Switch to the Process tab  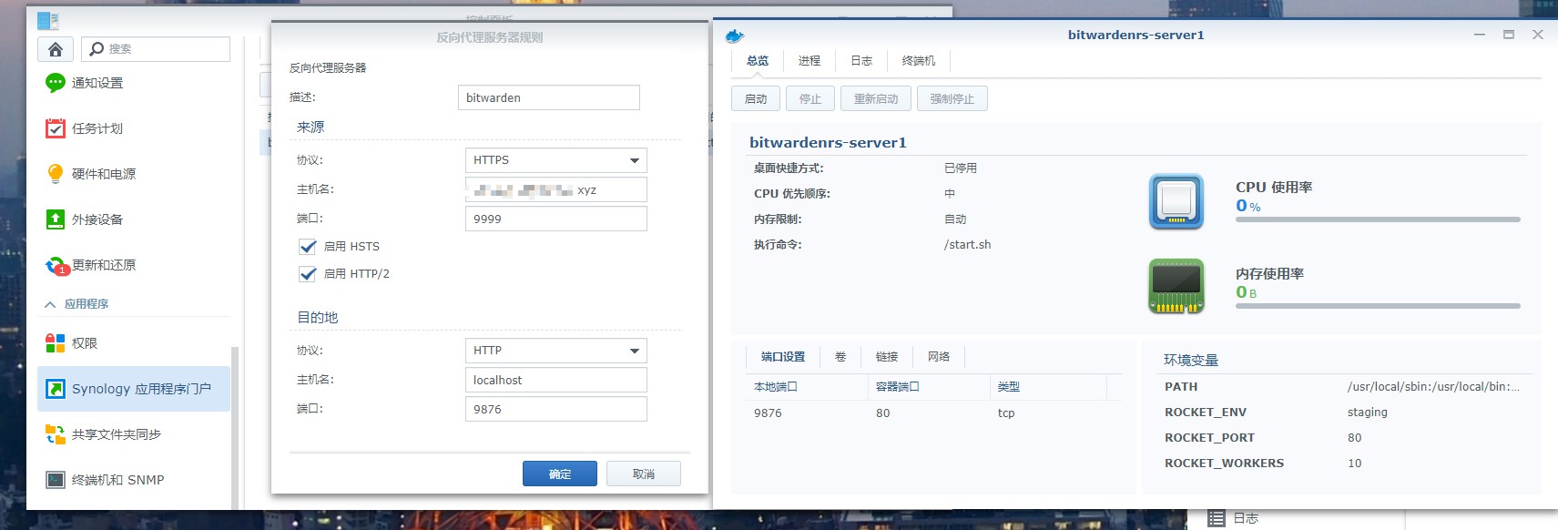810,61
